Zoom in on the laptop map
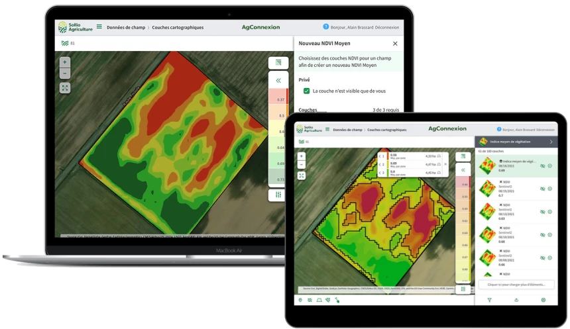This screenshot has height=329, width=570. (64, 62)
